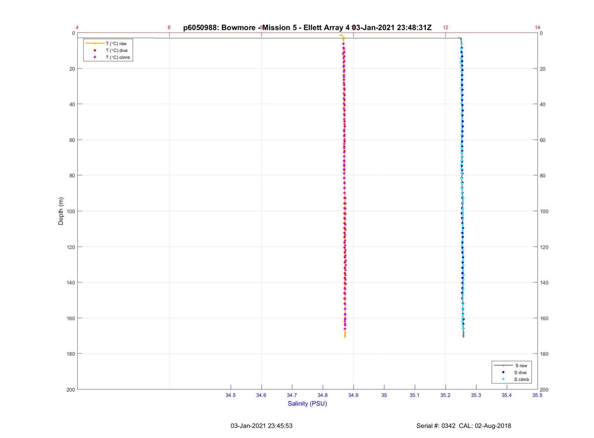
Task: Click the orange line sample beside T raw
Action: 95,44
